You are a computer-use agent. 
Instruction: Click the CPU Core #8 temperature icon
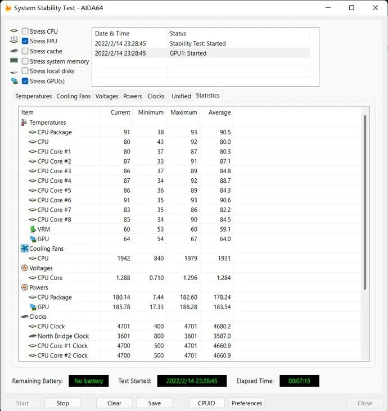[33, 219]
